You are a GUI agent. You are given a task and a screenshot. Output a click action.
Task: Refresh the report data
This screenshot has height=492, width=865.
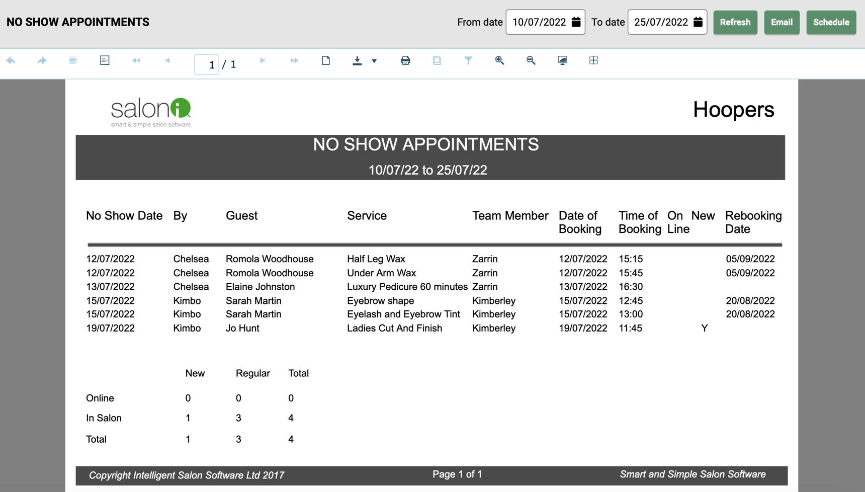735,22
